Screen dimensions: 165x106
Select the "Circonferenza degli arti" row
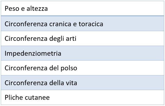click(x=82, y=38)
